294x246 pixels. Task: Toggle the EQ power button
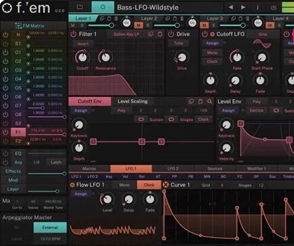pyautogui.click(x=5, y=154)
